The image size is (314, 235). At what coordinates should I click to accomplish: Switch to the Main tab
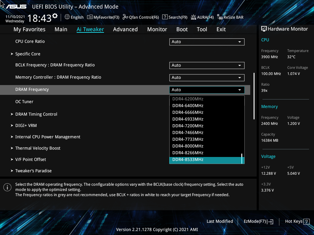(61, 29)
